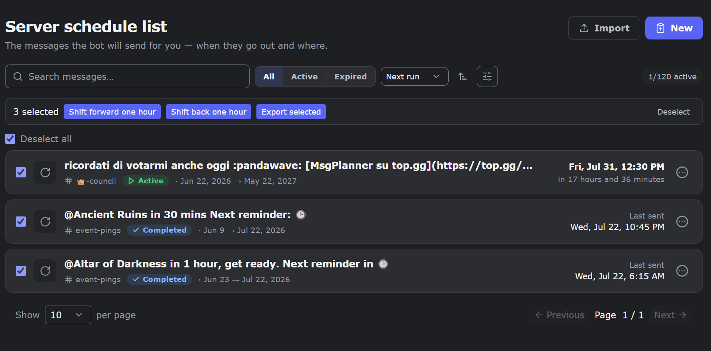
Task: Switch to the Expired filter tab
Action: click(351, 76)
